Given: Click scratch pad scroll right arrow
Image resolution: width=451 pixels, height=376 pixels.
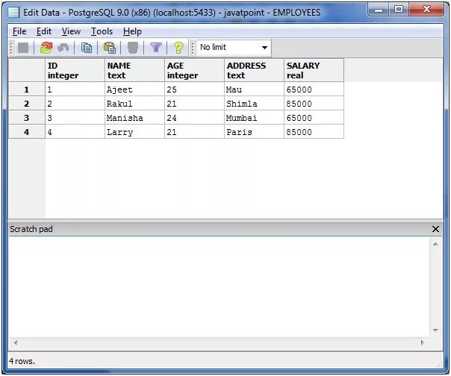Looking at the screenshot, I should pos(422,342).
